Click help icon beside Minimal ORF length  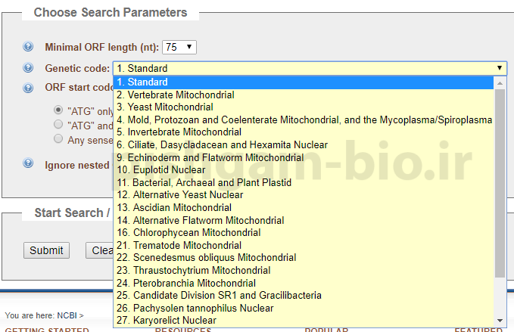(x=28, y=47)
